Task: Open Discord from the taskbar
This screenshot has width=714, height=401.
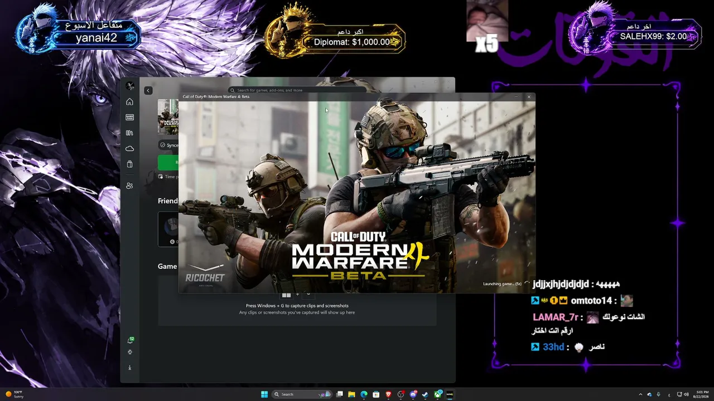Action: 413,394
